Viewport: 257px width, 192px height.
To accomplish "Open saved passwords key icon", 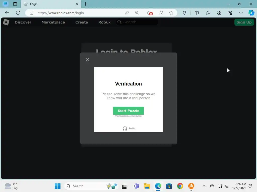I will [127, 13].
